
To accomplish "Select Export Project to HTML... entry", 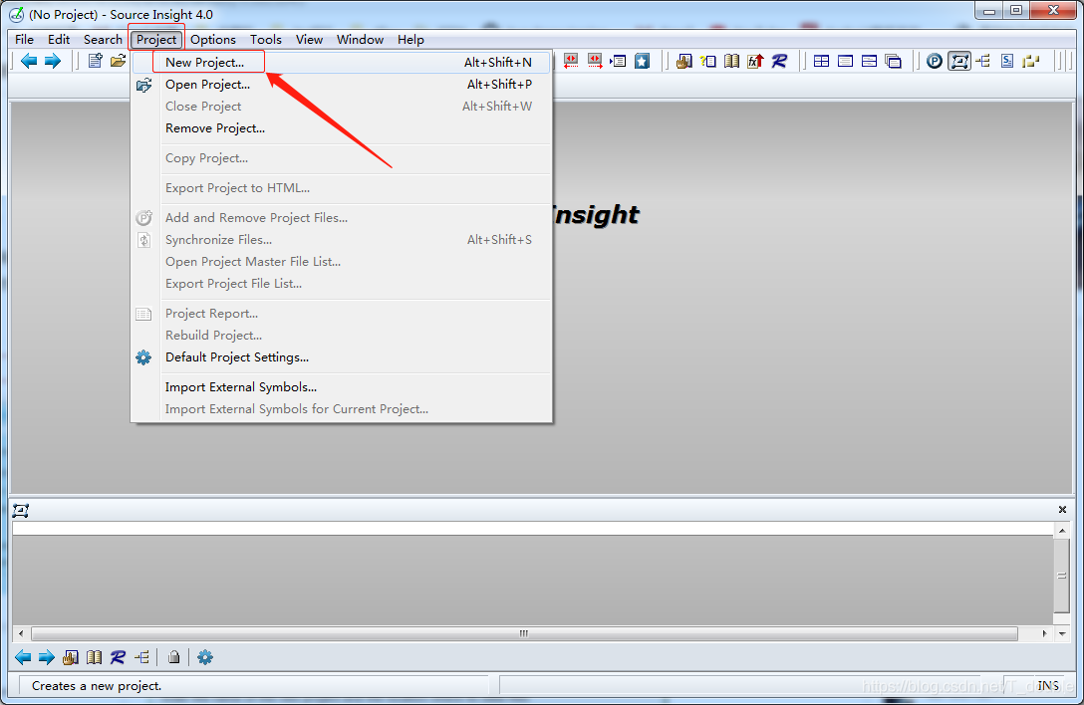I will tap(342, 188).
